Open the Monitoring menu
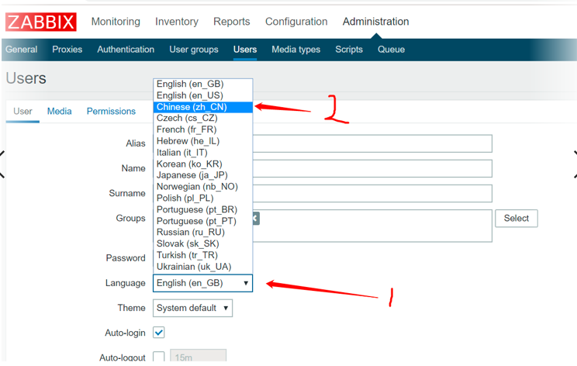This screenshot has height=366, width=577. coord(116,22)
